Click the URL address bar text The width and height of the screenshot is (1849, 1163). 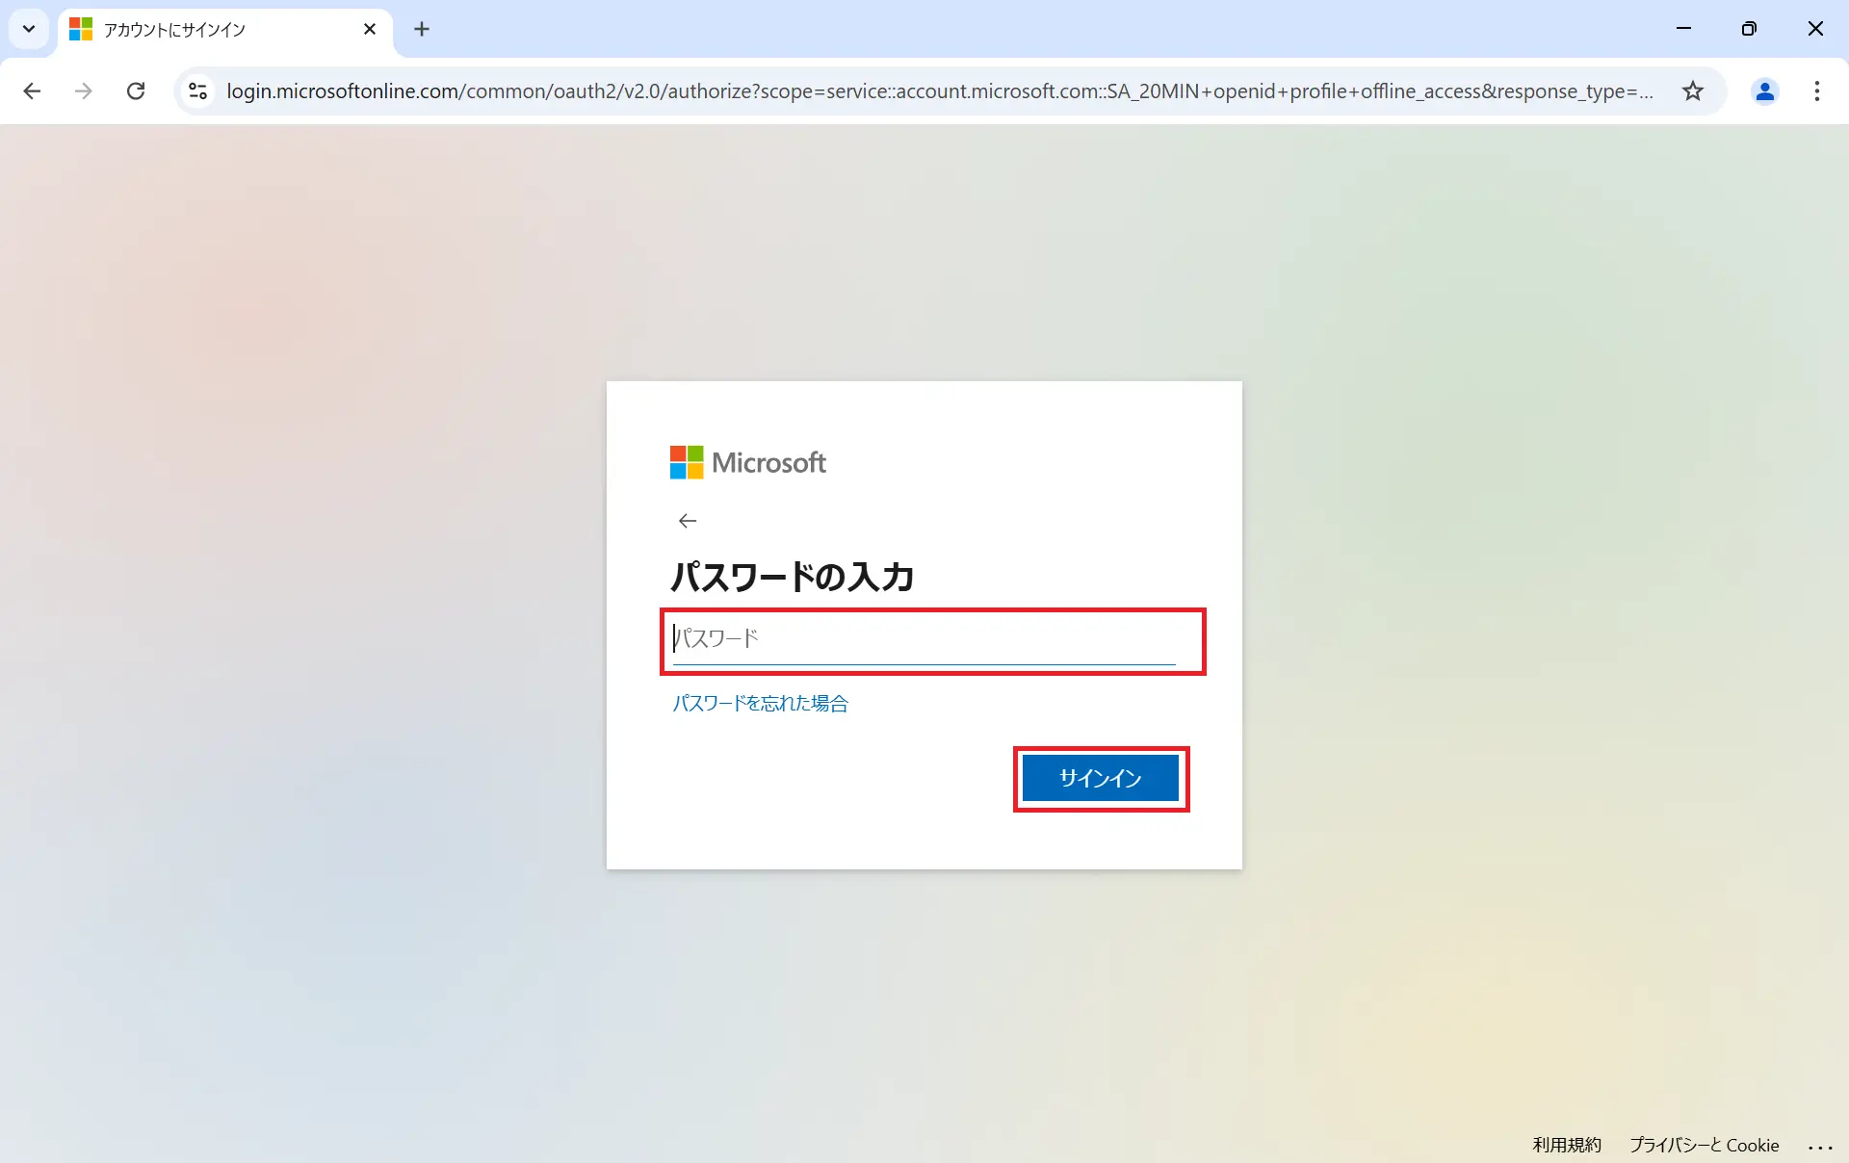coord(939,90)
